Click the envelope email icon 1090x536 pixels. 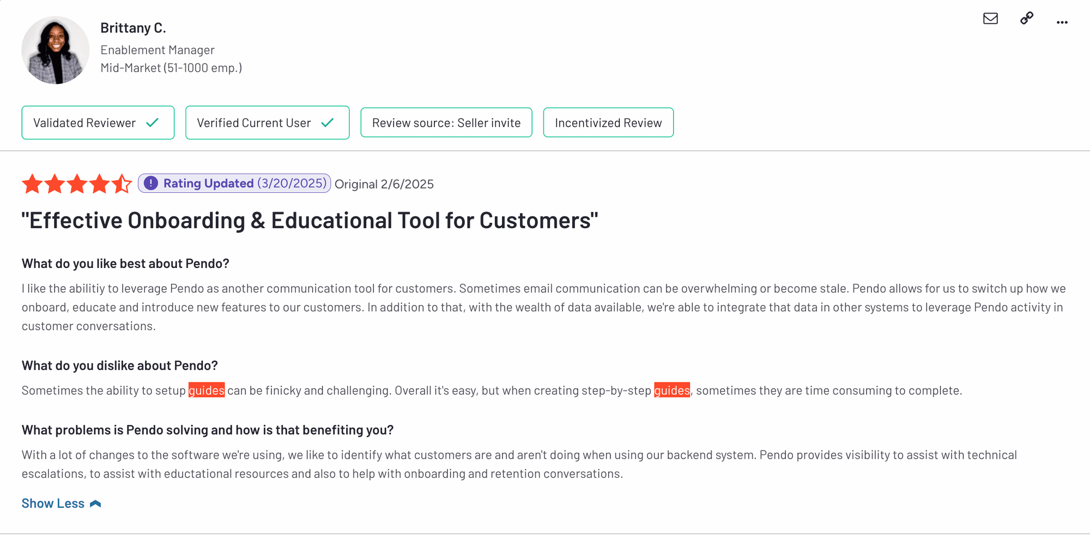tap(990, 19)
